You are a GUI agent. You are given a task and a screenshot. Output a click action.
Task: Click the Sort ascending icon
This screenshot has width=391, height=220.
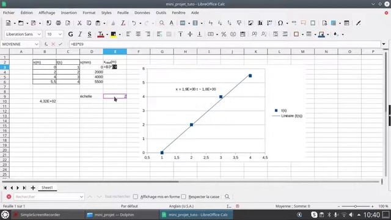pos(220,23)
